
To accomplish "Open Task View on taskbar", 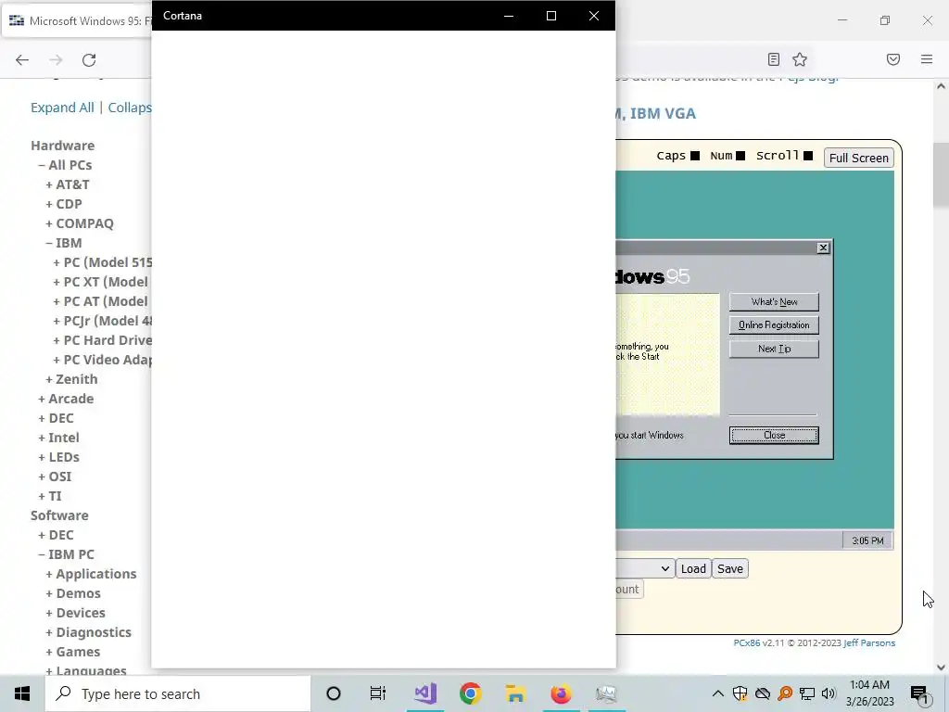I will 378,693.
